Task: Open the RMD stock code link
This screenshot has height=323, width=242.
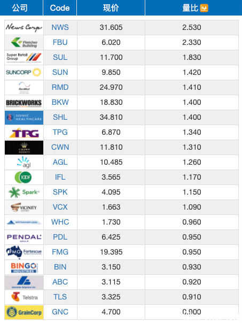Action: [x=60, y=87]
